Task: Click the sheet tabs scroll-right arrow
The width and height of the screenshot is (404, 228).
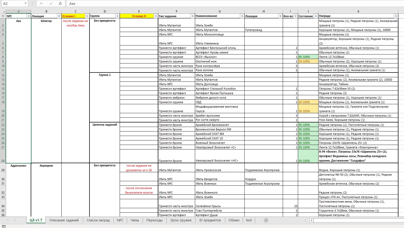Action: coord(15,220)
